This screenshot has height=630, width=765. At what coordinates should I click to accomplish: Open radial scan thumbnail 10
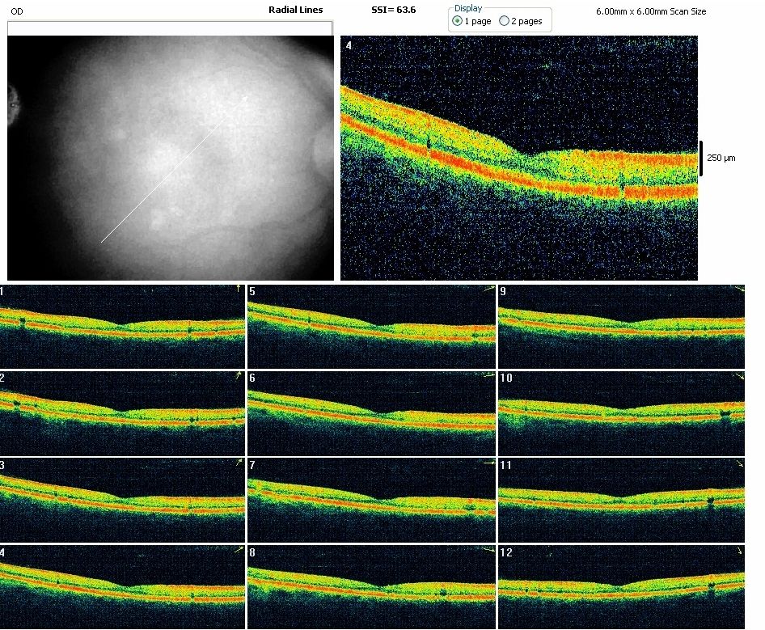(621, 412)
